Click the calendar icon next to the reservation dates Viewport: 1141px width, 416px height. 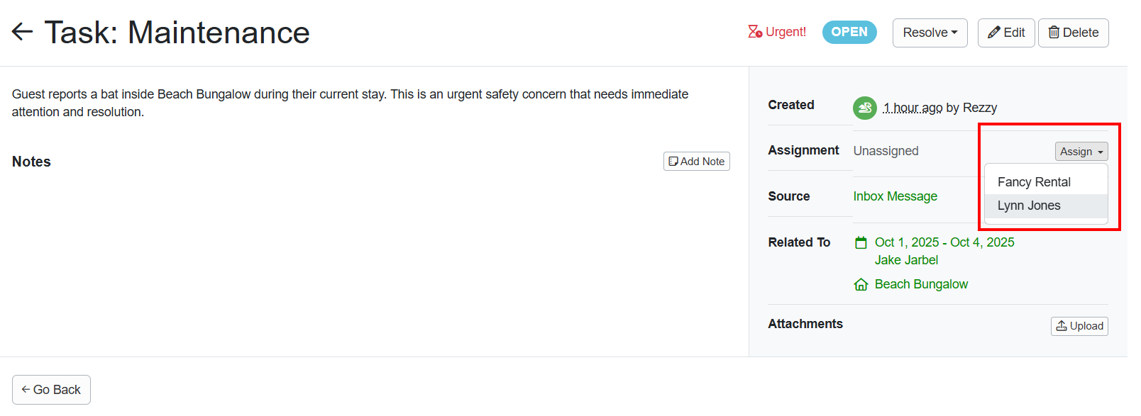coord(861,242)
